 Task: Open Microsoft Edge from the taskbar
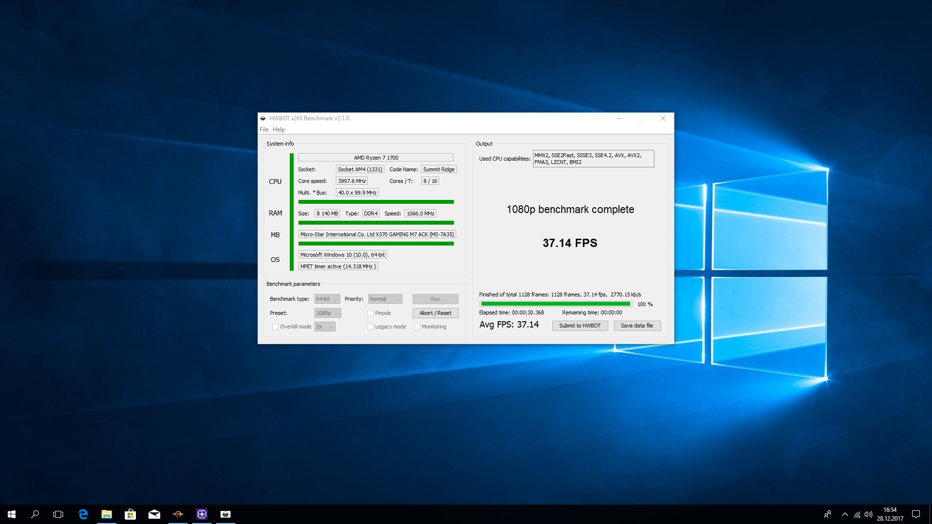point(83,514)
